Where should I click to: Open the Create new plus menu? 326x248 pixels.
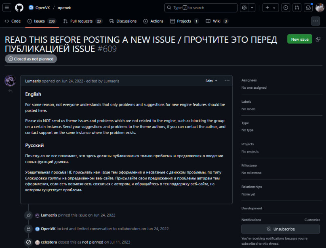pos(271,8)
